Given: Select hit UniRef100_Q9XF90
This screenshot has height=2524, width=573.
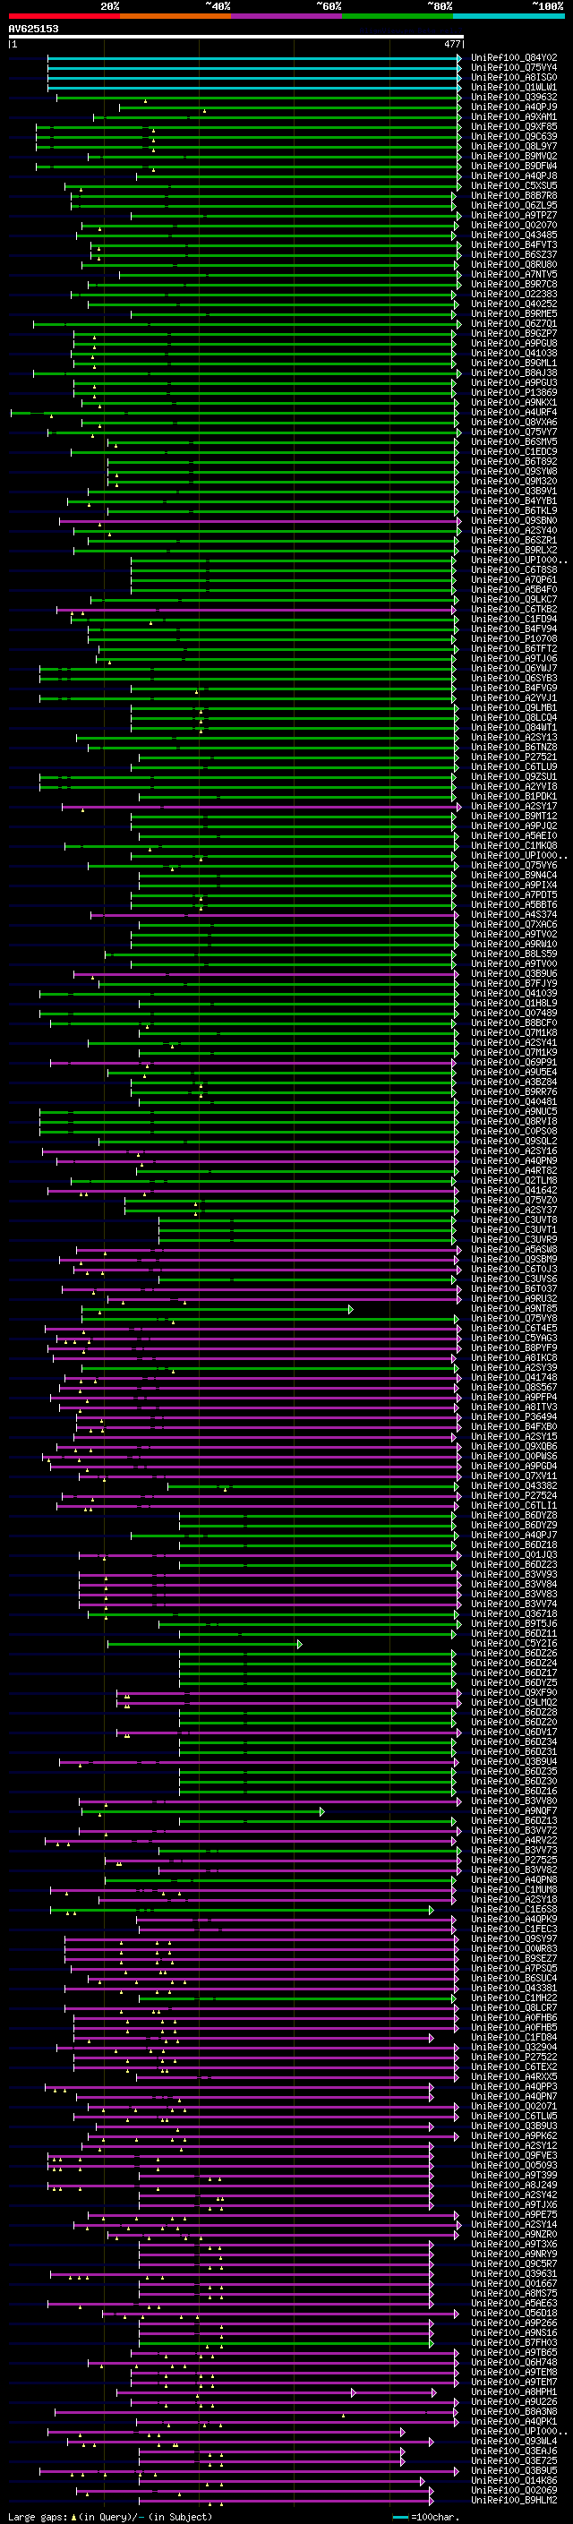Looking at the screenshot, I should coord(514,1693).
